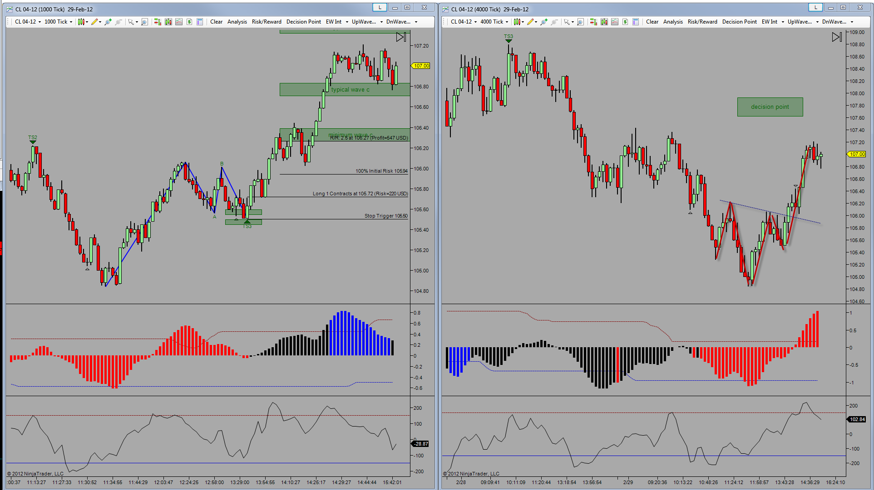Open strategies dollar icon in 4000 Tick window
This screenshot has width=874, height=490.
[625, 22]
